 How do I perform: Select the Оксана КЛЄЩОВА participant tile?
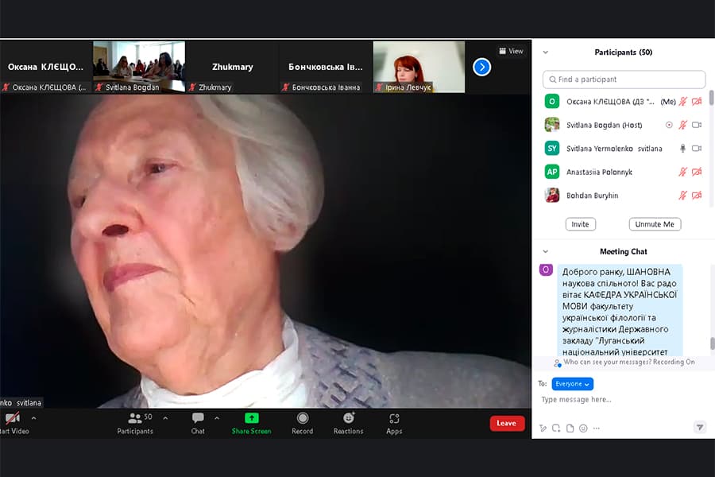(x=45, y=67)
